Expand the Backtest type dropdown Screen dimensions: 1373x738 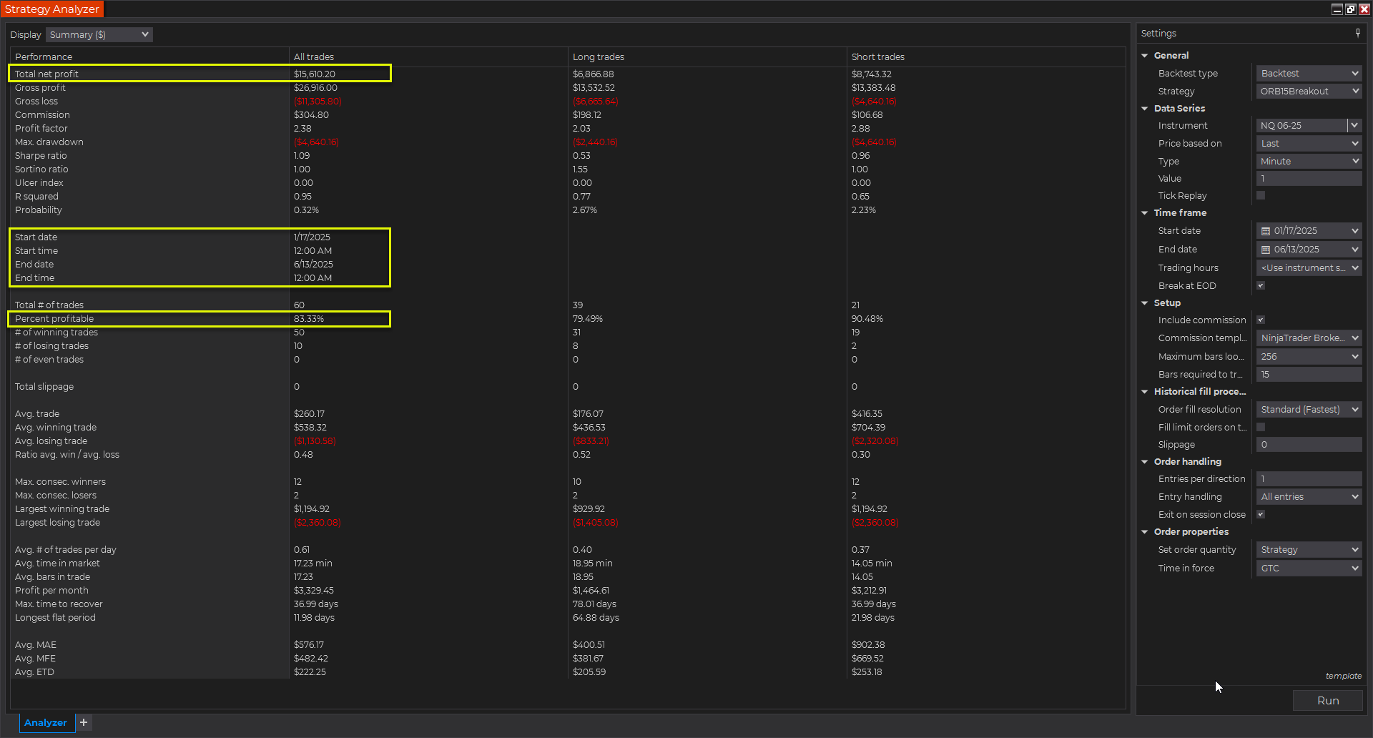click(x=1308, y=74)
